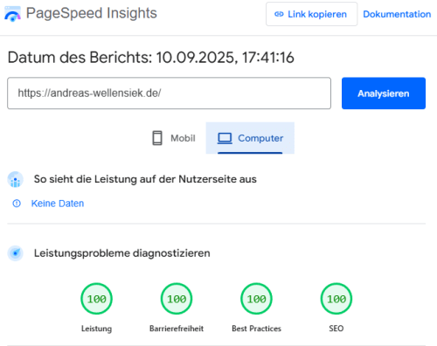Switch to the Mobil tab
The height and width of the screenshot is (346, 437).
coord(174,138)
